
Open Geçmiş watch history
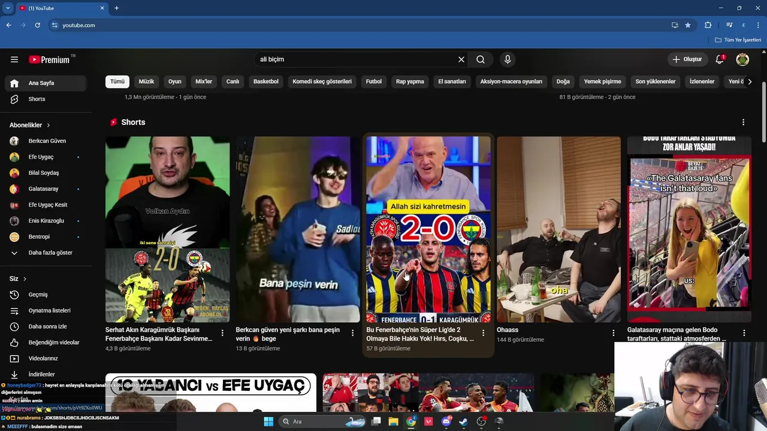[x=47, y=295]
